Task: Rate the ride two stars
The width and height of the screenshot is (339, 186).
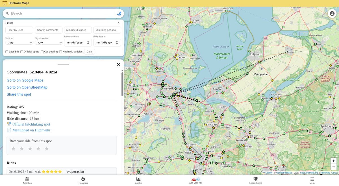Action: click(22, 148)
